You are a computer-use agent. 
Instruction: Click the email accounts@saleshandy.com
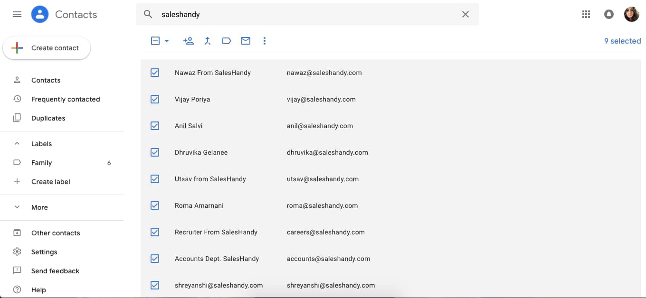point(328,259)
